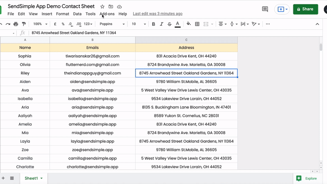This screenshot has height=184, width=327.
Task: Edit the document title
Action: coord(51,6)
